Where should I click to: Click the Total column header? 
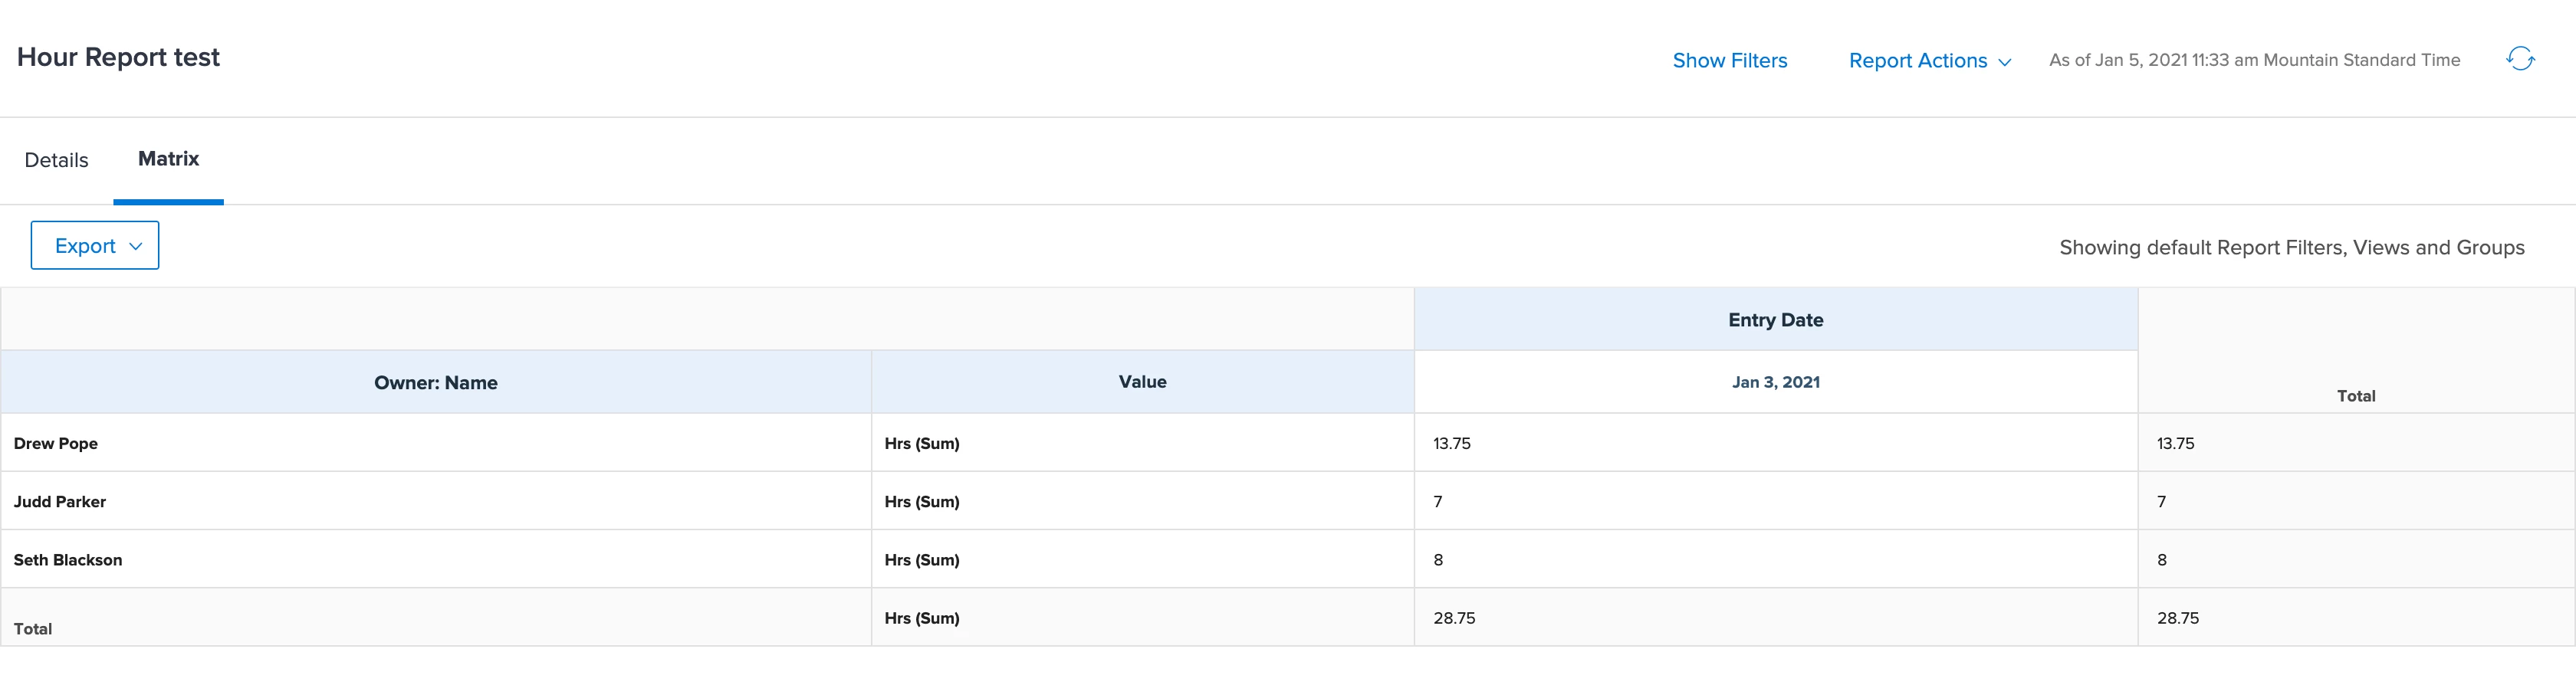[x=2355, y=396]
